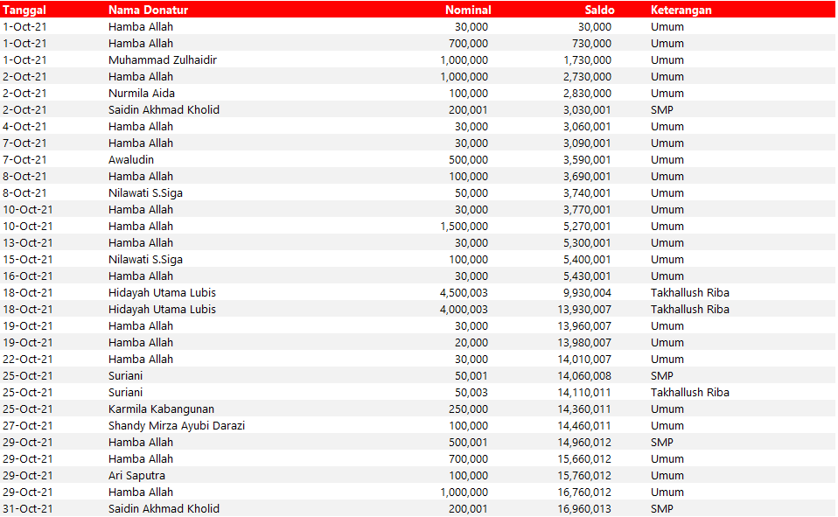Select the 2,830,000 saldo cell
838x517 pixels.
click(x=587, y=94)
